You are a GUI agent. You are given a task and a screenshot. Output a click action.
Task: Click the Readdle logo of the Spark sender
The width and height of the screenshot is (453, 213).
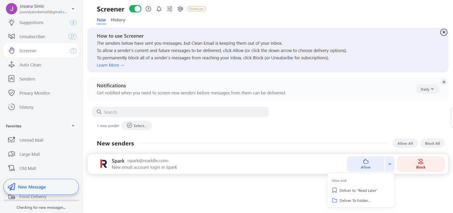pos(103,164)
